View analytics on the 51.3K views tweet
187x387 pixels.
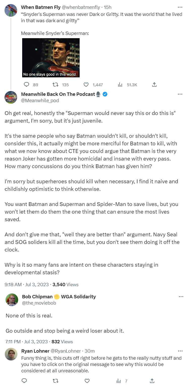[x=120, y=85]
